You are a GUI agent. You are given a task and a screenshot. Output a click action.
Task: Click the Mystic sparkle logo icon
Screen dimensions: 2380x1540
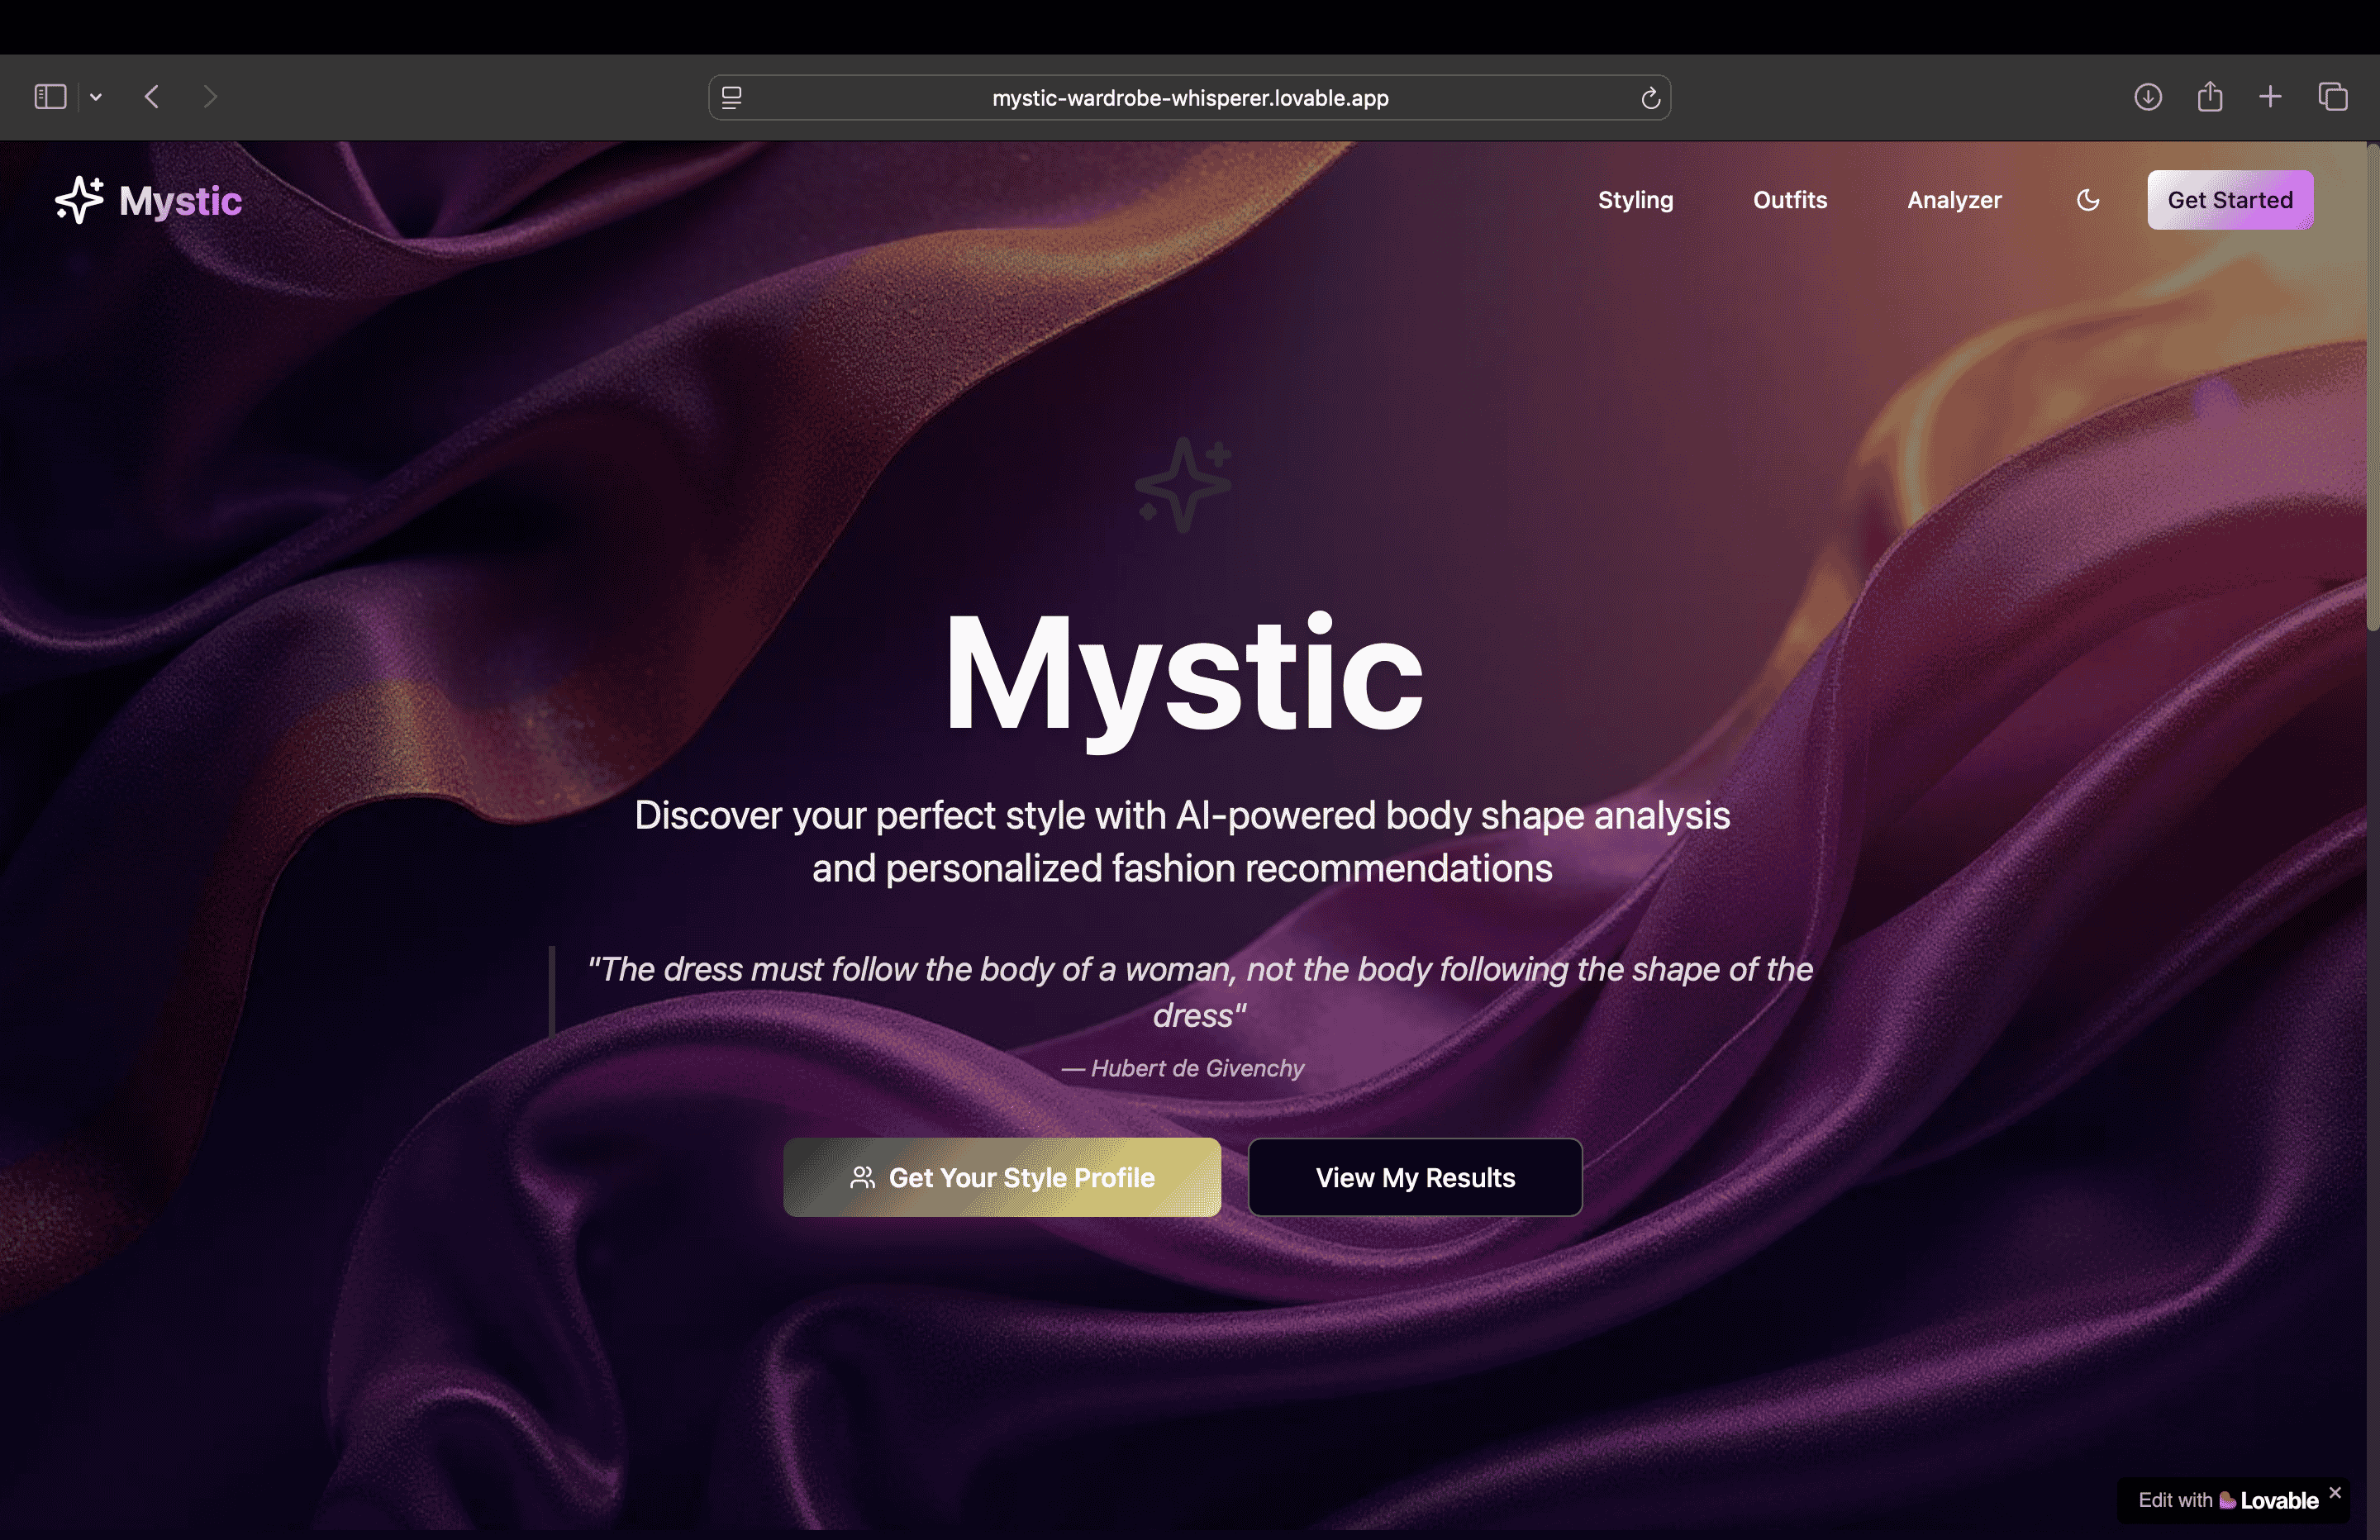79,200
